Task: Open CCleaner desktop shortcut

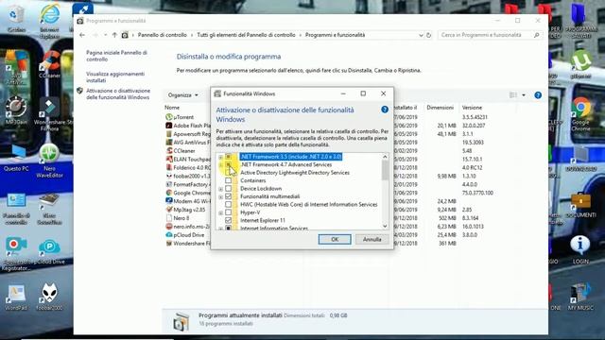Action: [x=50, y=65]
